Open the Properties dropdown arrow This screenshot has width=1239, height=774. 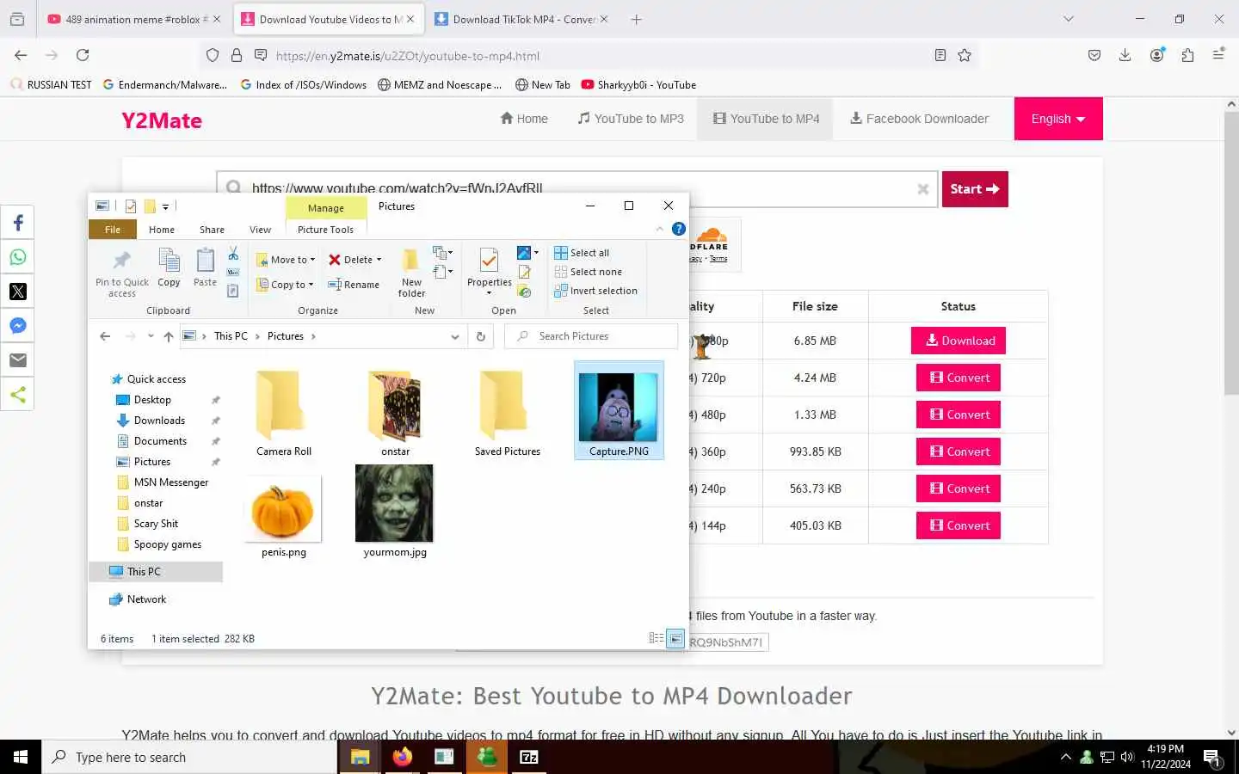tap(489, 293)
